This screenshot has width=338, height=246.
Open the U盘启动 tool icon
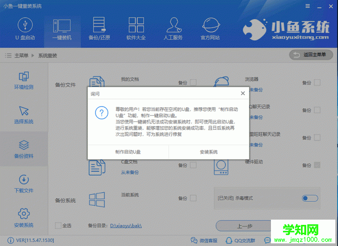click(25, 25)
